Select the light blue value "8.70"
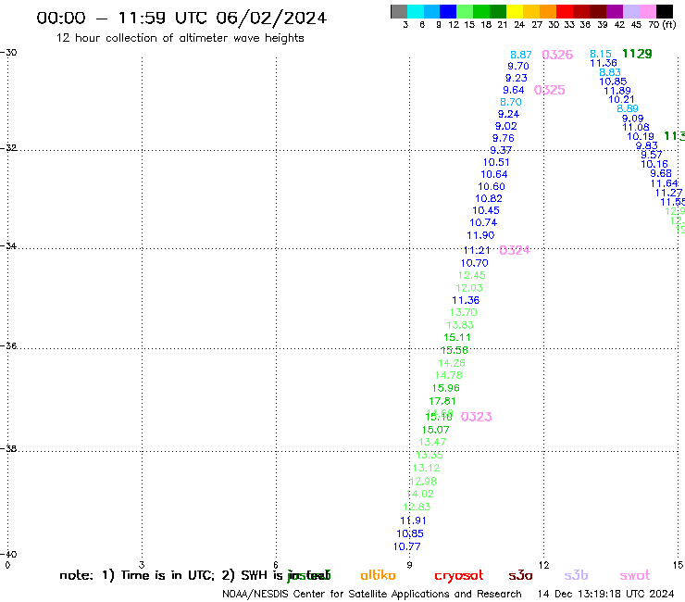Viewport: 685px width, 602px height. tap(511, 102)
